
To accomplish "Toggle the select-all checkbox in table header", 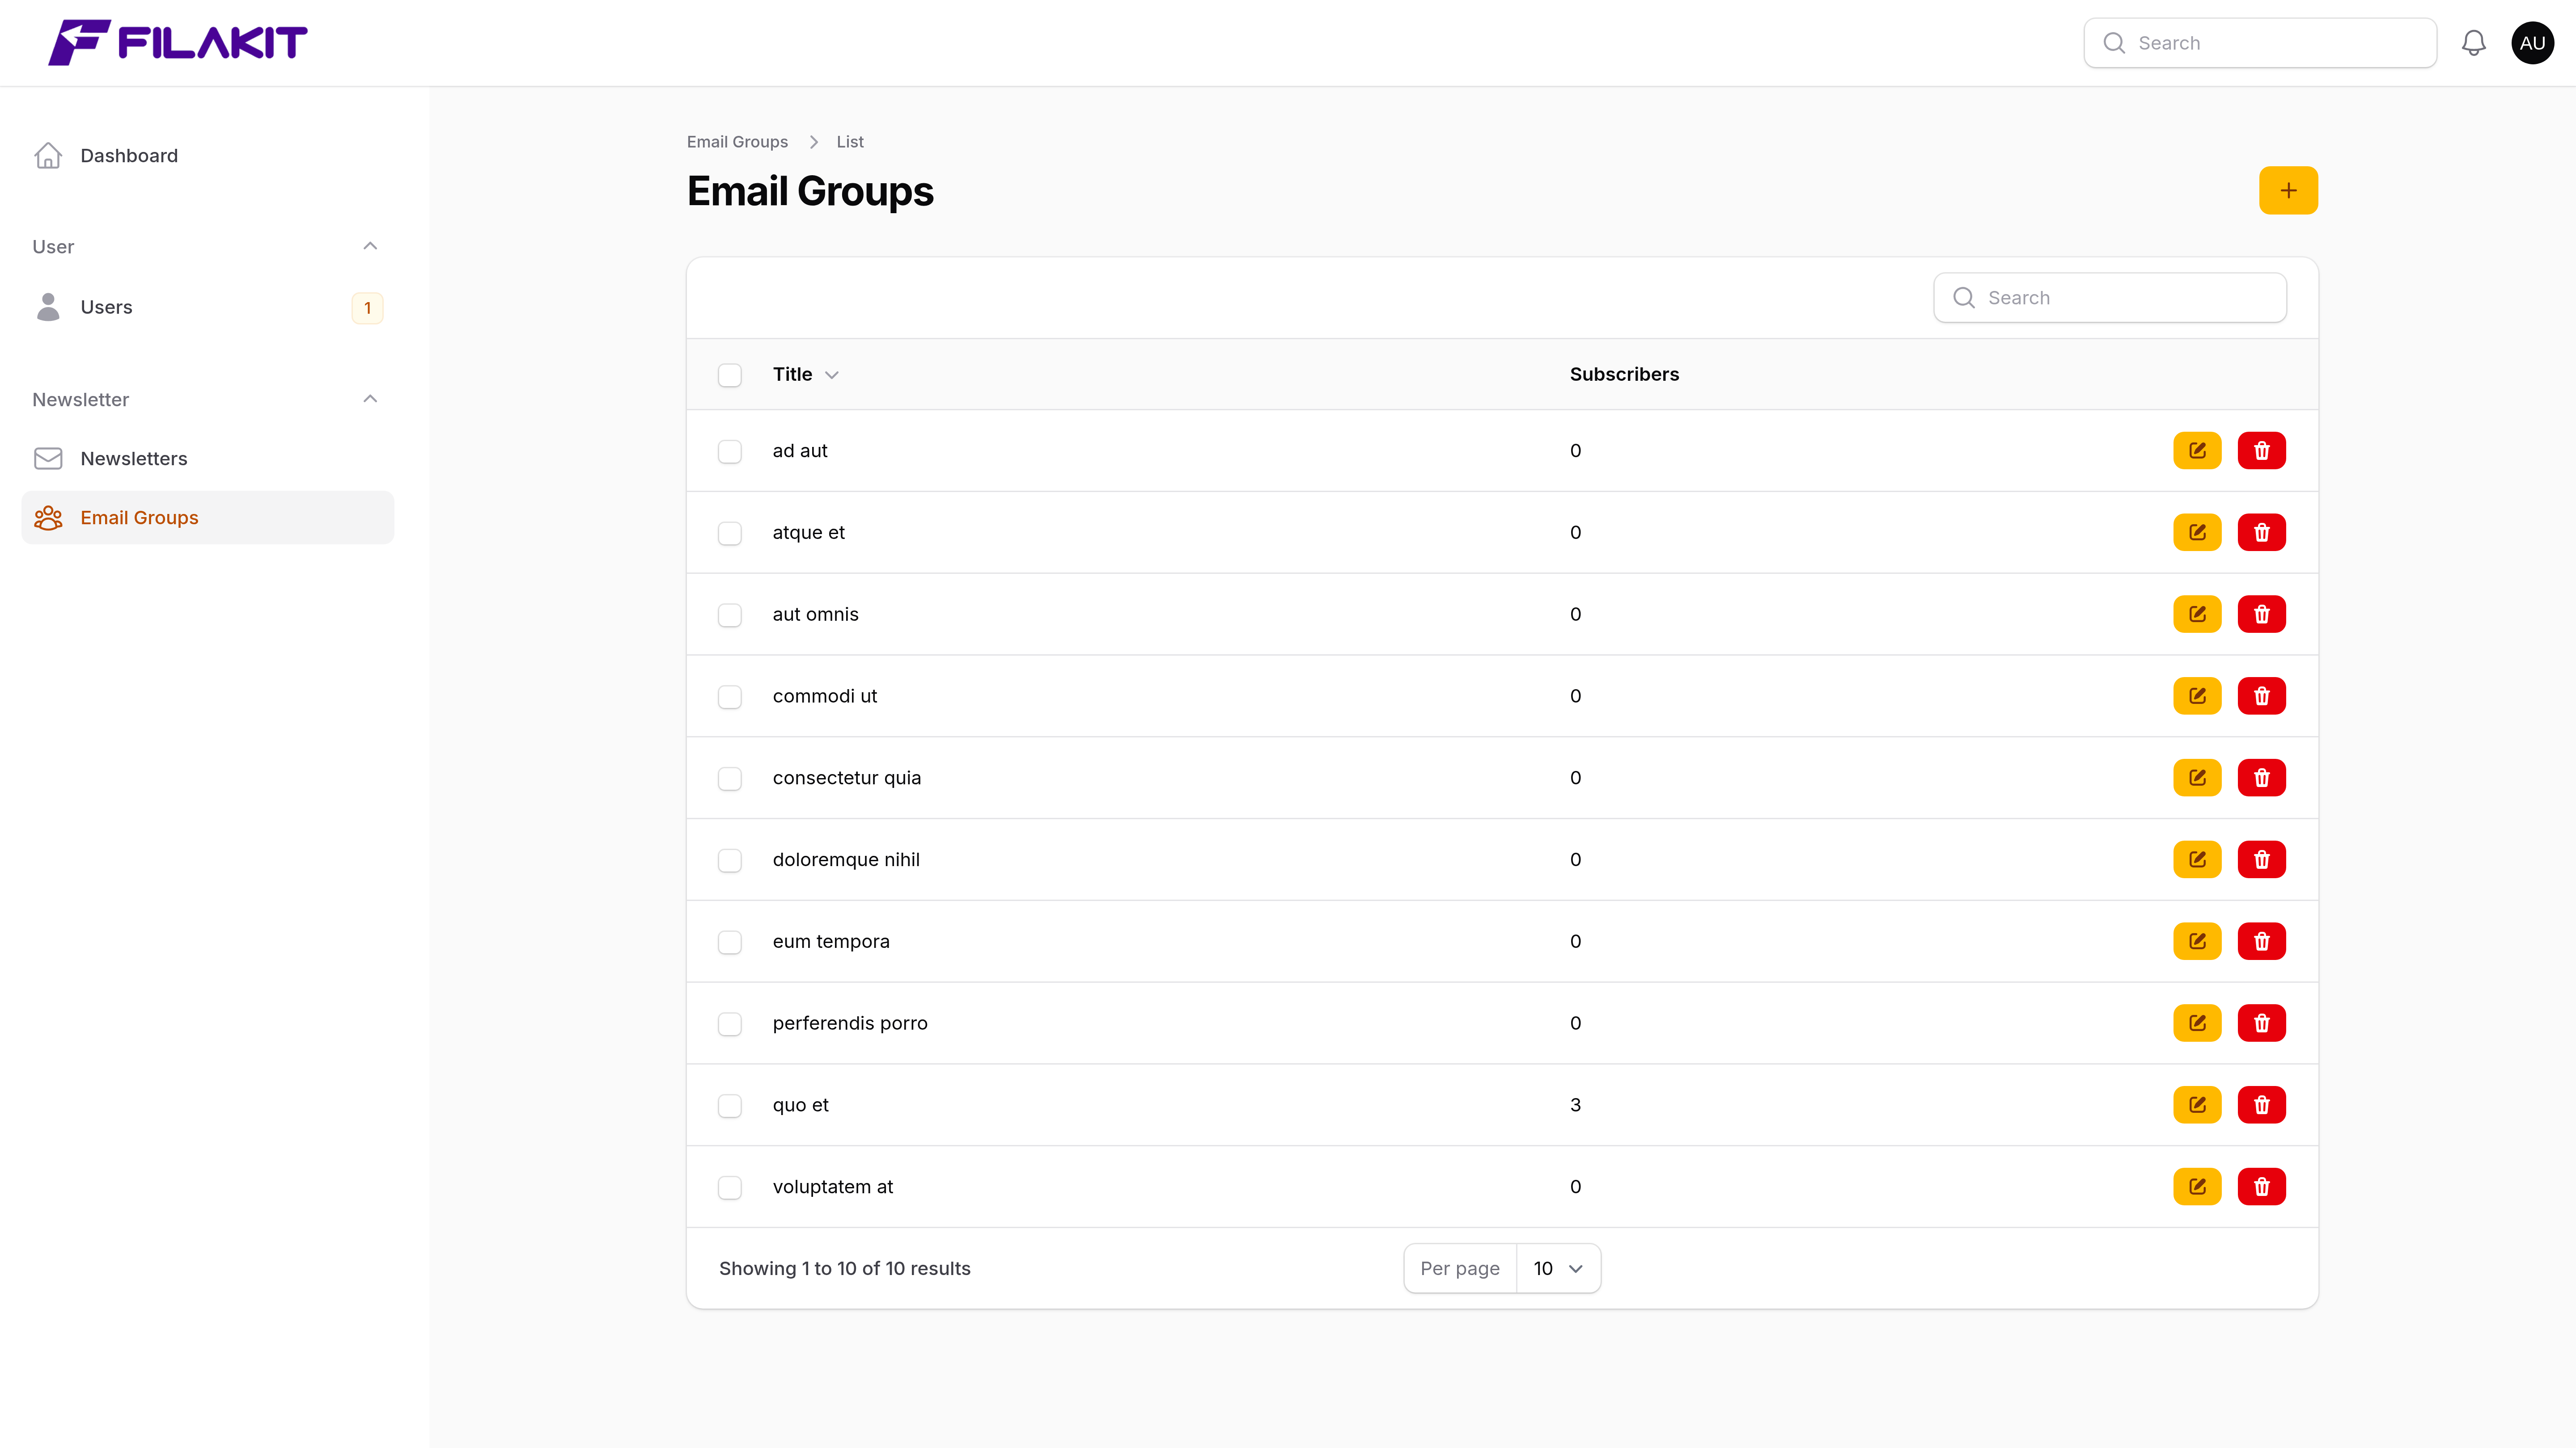I will (x=730, y=375).
